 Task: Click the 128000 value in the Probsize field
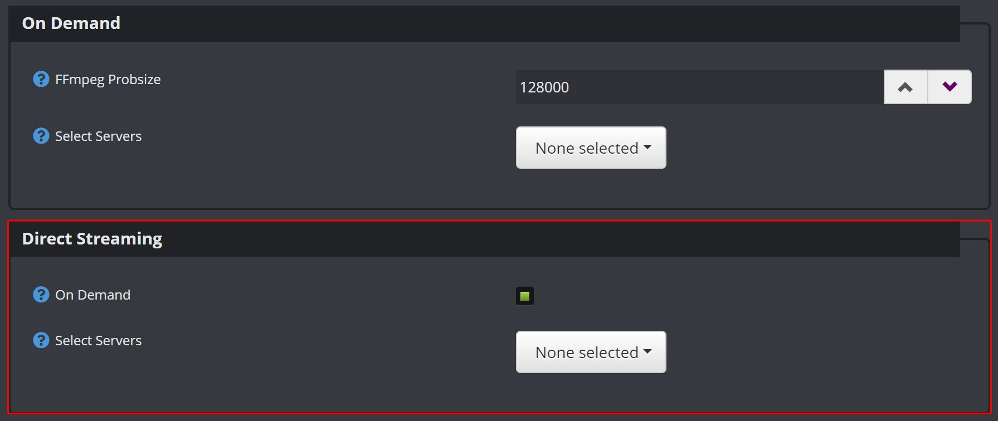[544, 87]
